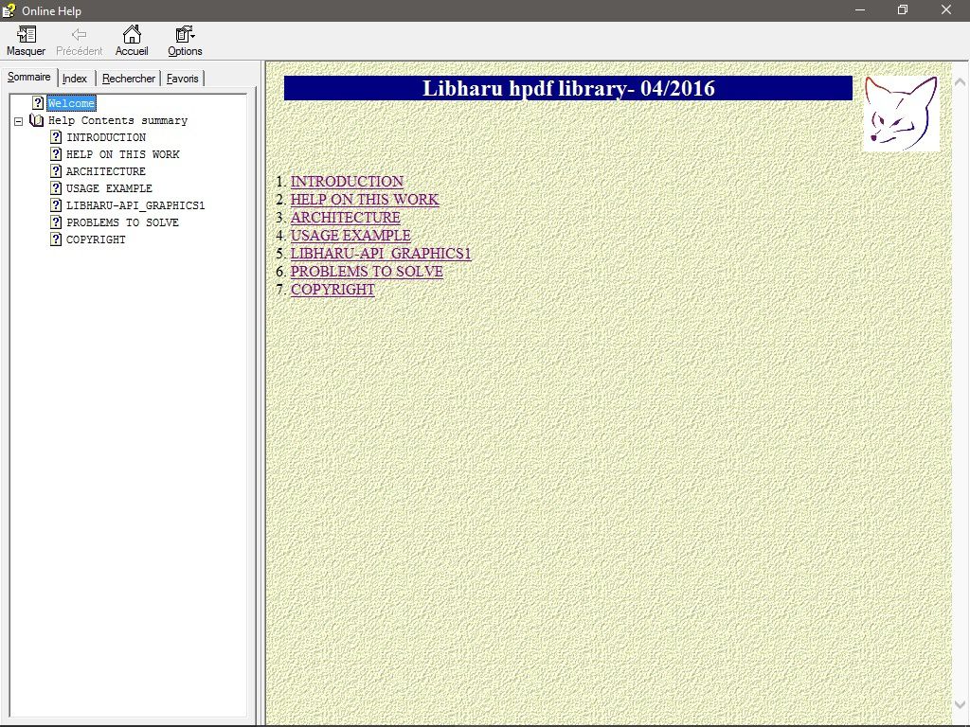Restore down the Online Help window
The width and height of the screenshot is (970, 727).
click(x=903, y=9)
